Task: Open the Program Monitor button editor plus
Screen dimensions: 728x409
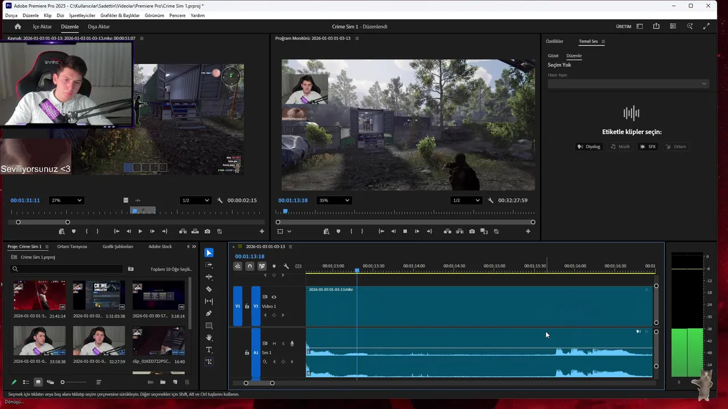Action: (528, 231)
